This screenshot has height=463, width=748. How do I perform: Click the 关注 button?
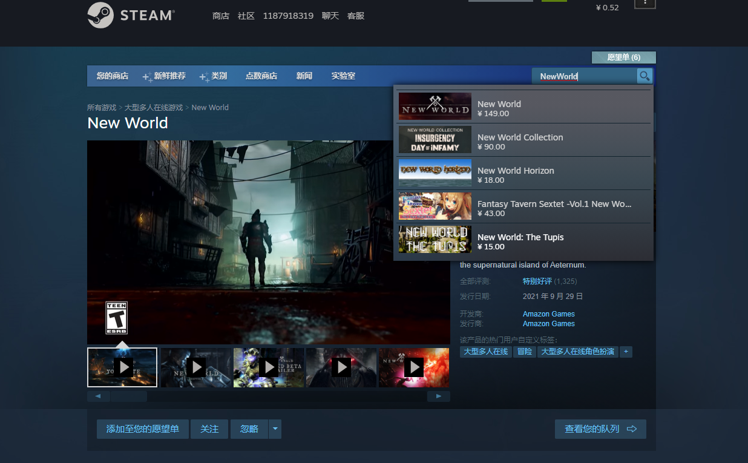tap(209, 429)
